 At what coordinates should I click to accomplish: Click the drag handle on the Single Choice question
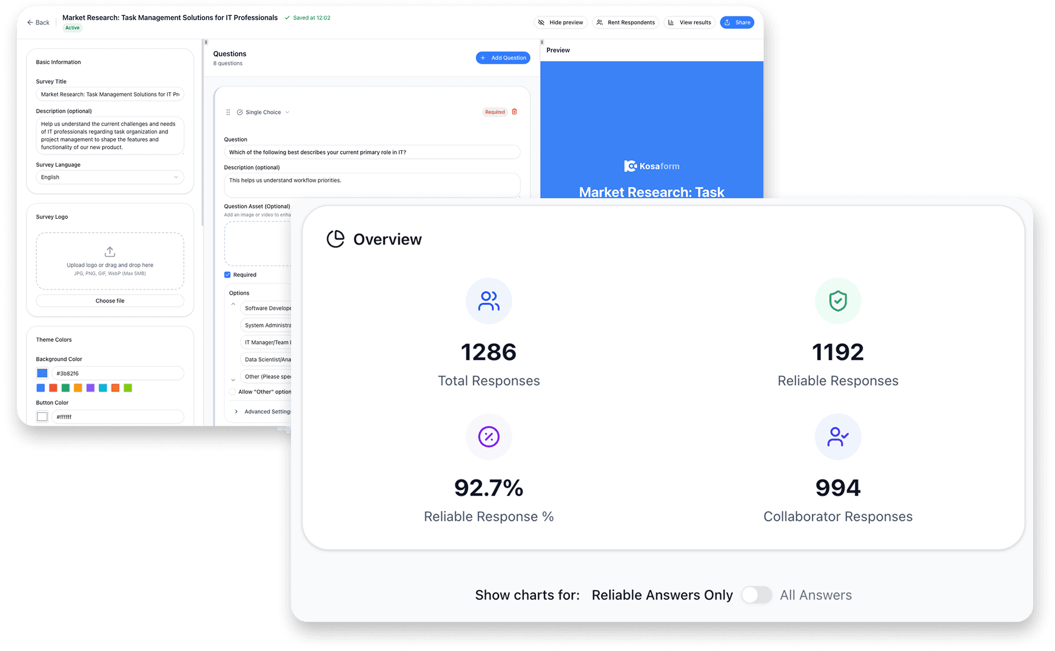[x=228, y=112]
